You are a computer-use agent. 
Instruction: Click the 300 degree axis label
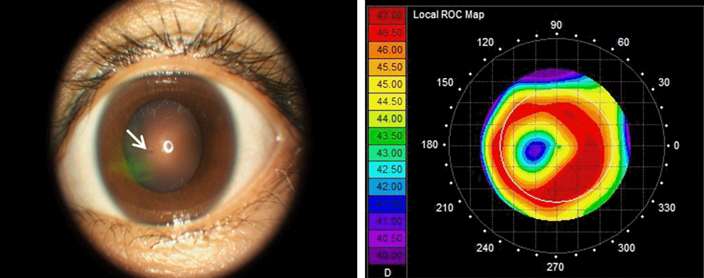tap(626, 248)
